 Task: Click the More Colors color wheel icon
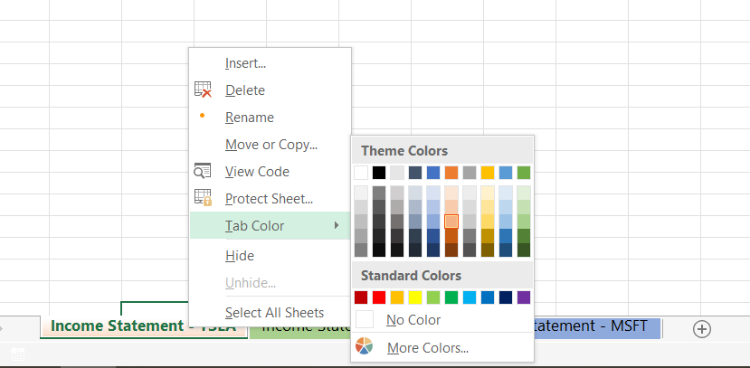(366, 347)
